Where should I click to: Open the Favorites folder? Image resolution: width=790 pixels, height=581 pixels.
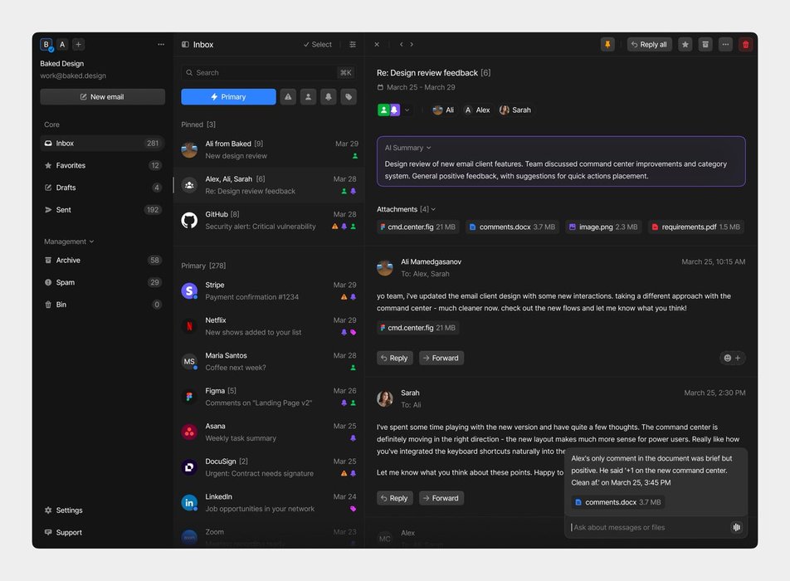tap(102, 165)
